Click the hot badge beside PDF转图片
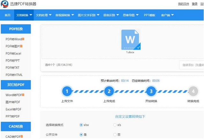The height and width of the screenshot is (140, 204). [21, 46]
